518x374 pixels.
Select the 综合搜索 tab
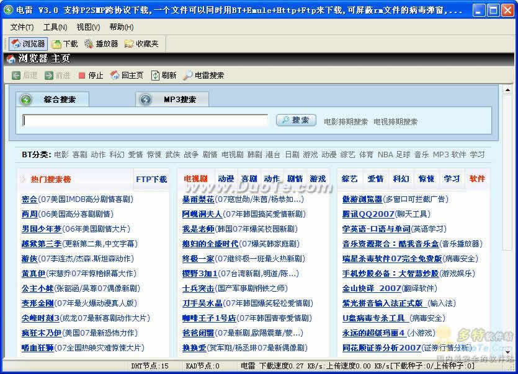tap(53, 99)
